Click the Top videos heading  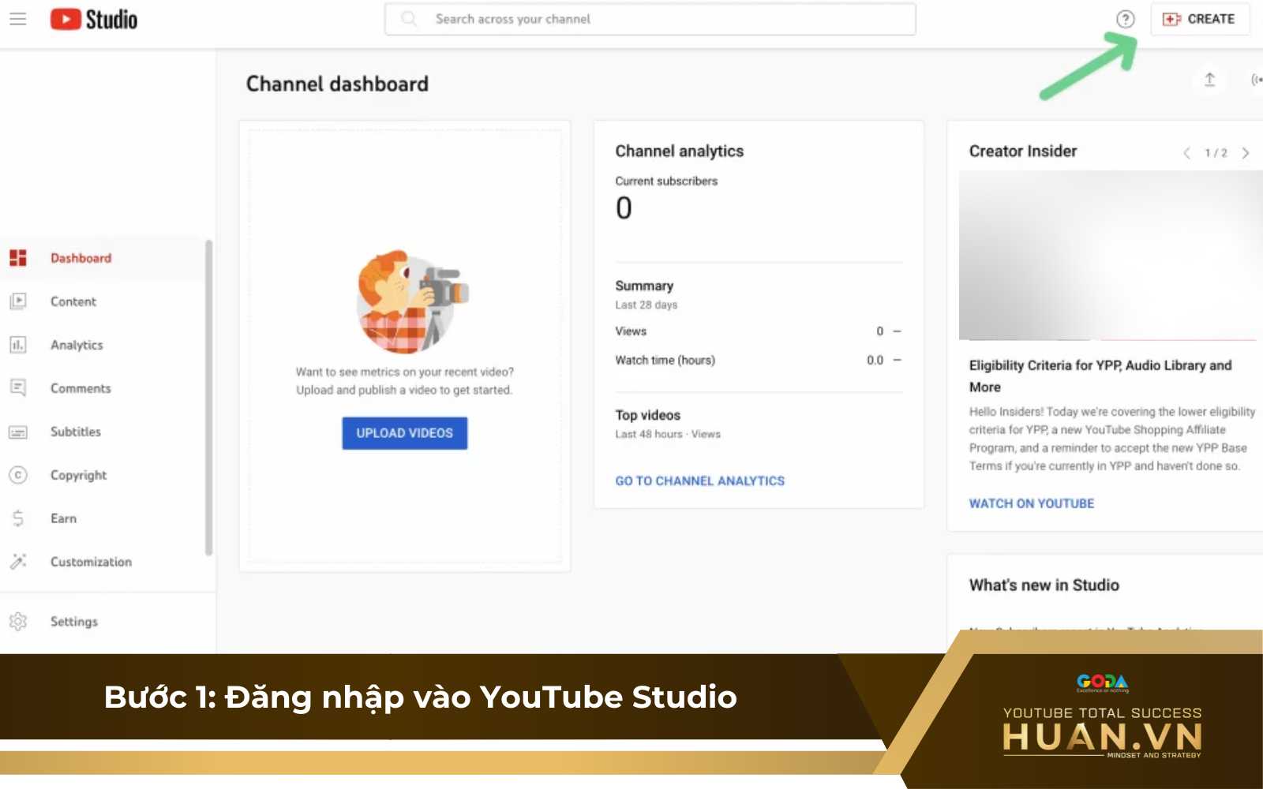click(648, 415)
